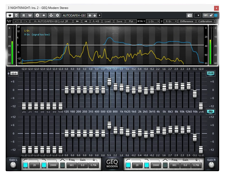Screen dimensions: 240x176
Task: Click right channel high-pass 20 frequency field
Action: [137, 165]
